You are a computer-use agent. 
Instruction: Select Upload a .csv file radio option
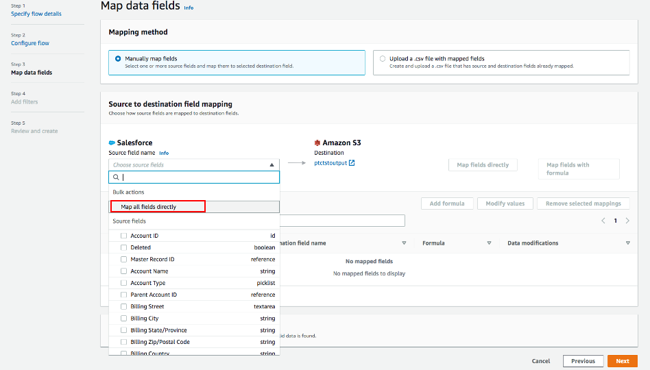click(383, 59)
